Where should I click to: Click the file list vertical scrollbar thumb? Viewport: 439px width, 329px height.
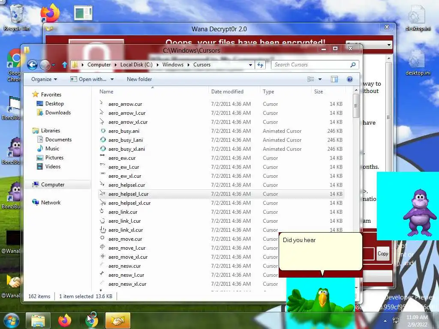click(x=356, y=106)
